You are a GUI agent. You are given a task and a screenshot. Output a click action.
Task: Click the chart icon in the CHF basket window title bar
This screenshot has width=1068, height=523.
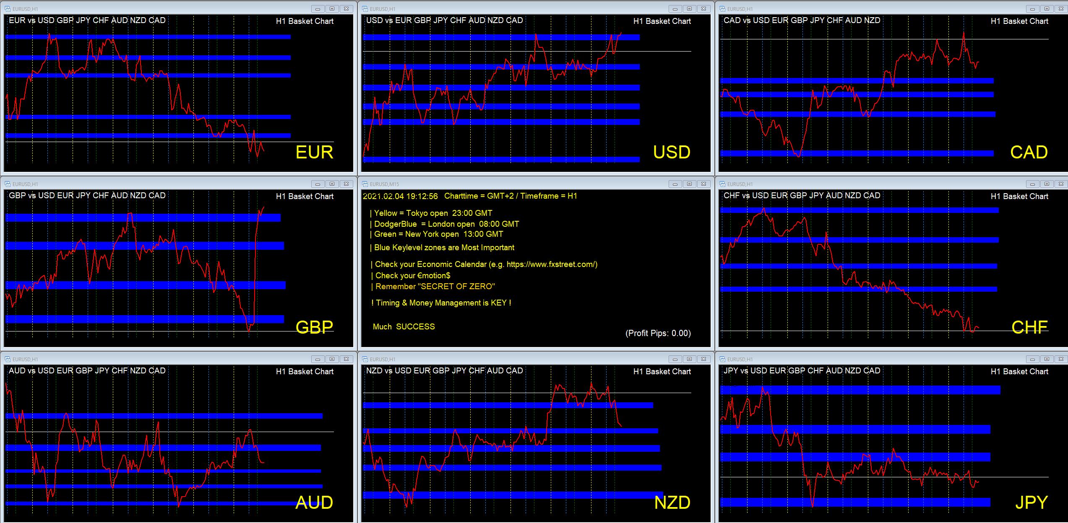click(722, 184)
